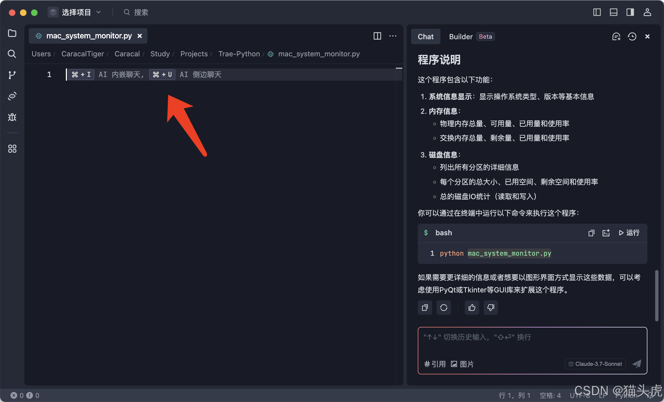This screenshot has width=664, height=402.
Task: Click the chat panel scrollbar thumb
Action: point(657,295)
